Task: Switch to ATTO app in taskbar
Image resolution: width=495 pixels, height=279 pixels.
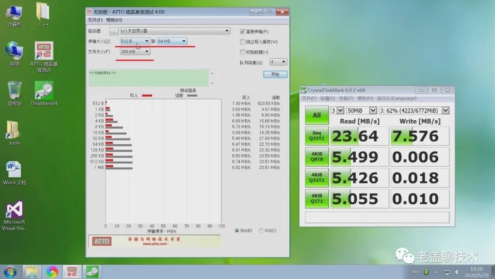Action: coord(72,272)
